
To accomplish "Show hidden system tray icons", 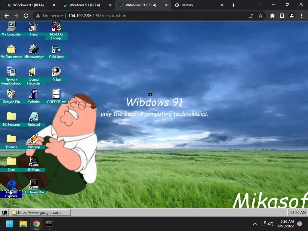I will [x=255, y=224].
